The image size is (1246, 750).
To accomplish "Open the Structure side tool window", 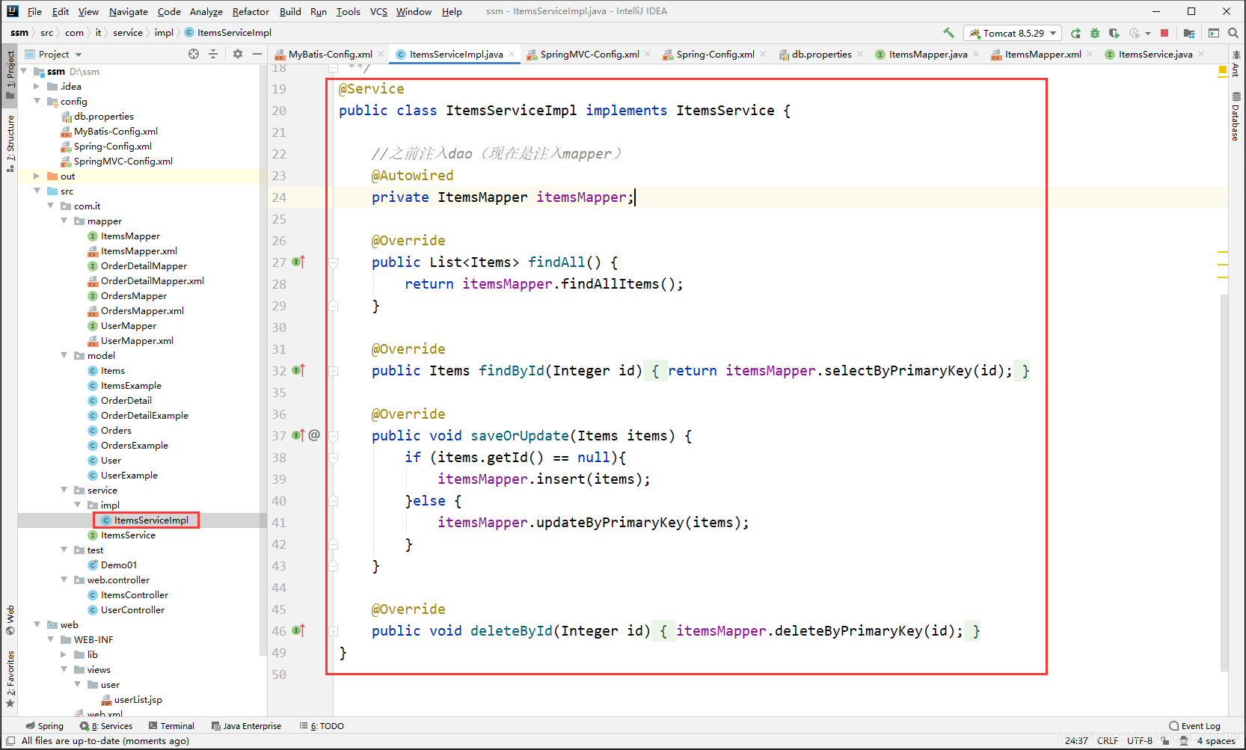I will click(x=10, y=144).
